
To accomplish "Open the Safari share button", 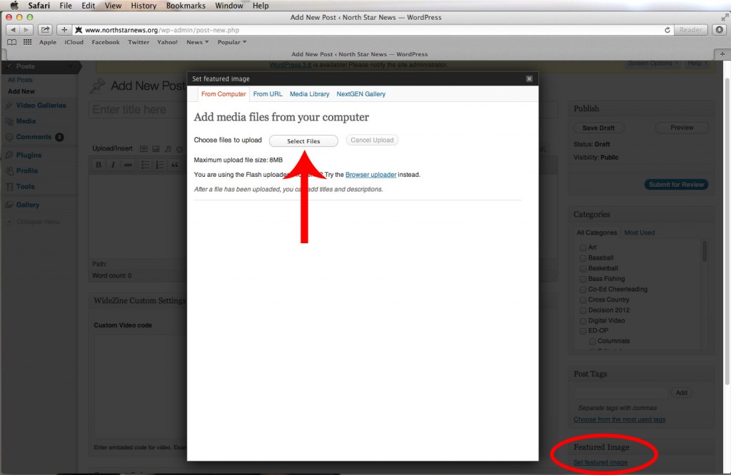I will pyautogui.click(x=45, y=30).
